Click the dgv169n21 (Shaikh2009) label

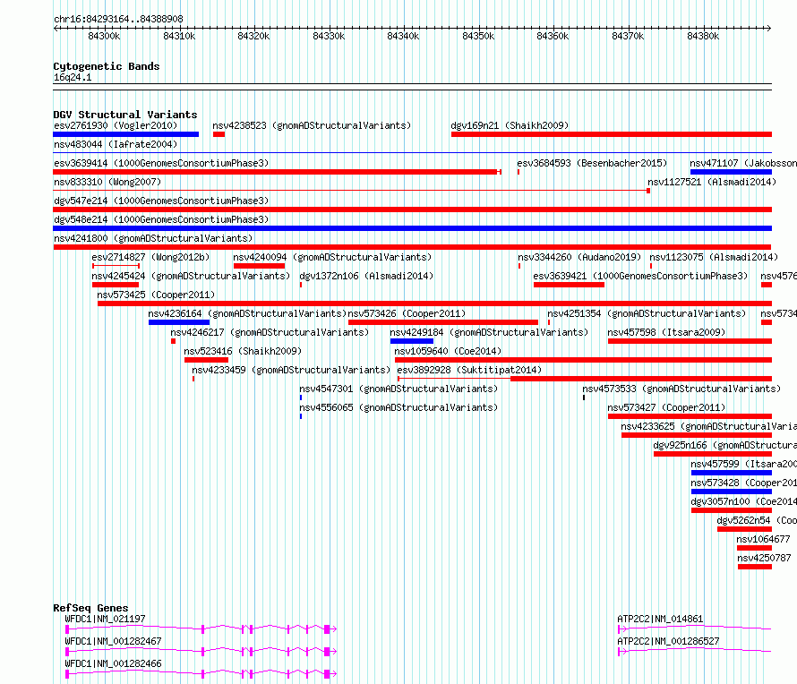(x=510, y=125)
